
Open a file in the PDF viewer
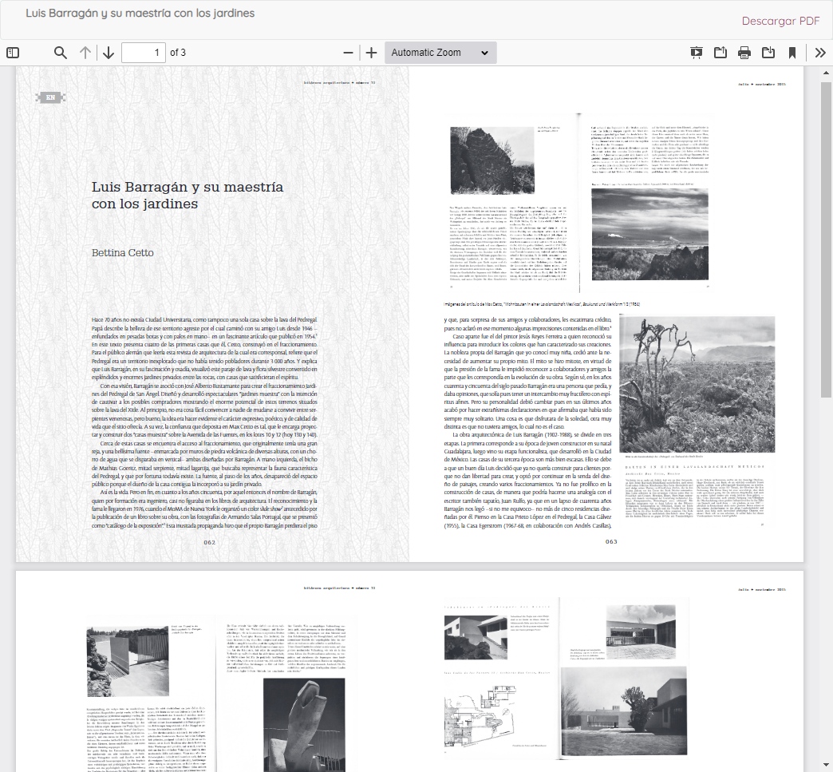tap(720, 53)
